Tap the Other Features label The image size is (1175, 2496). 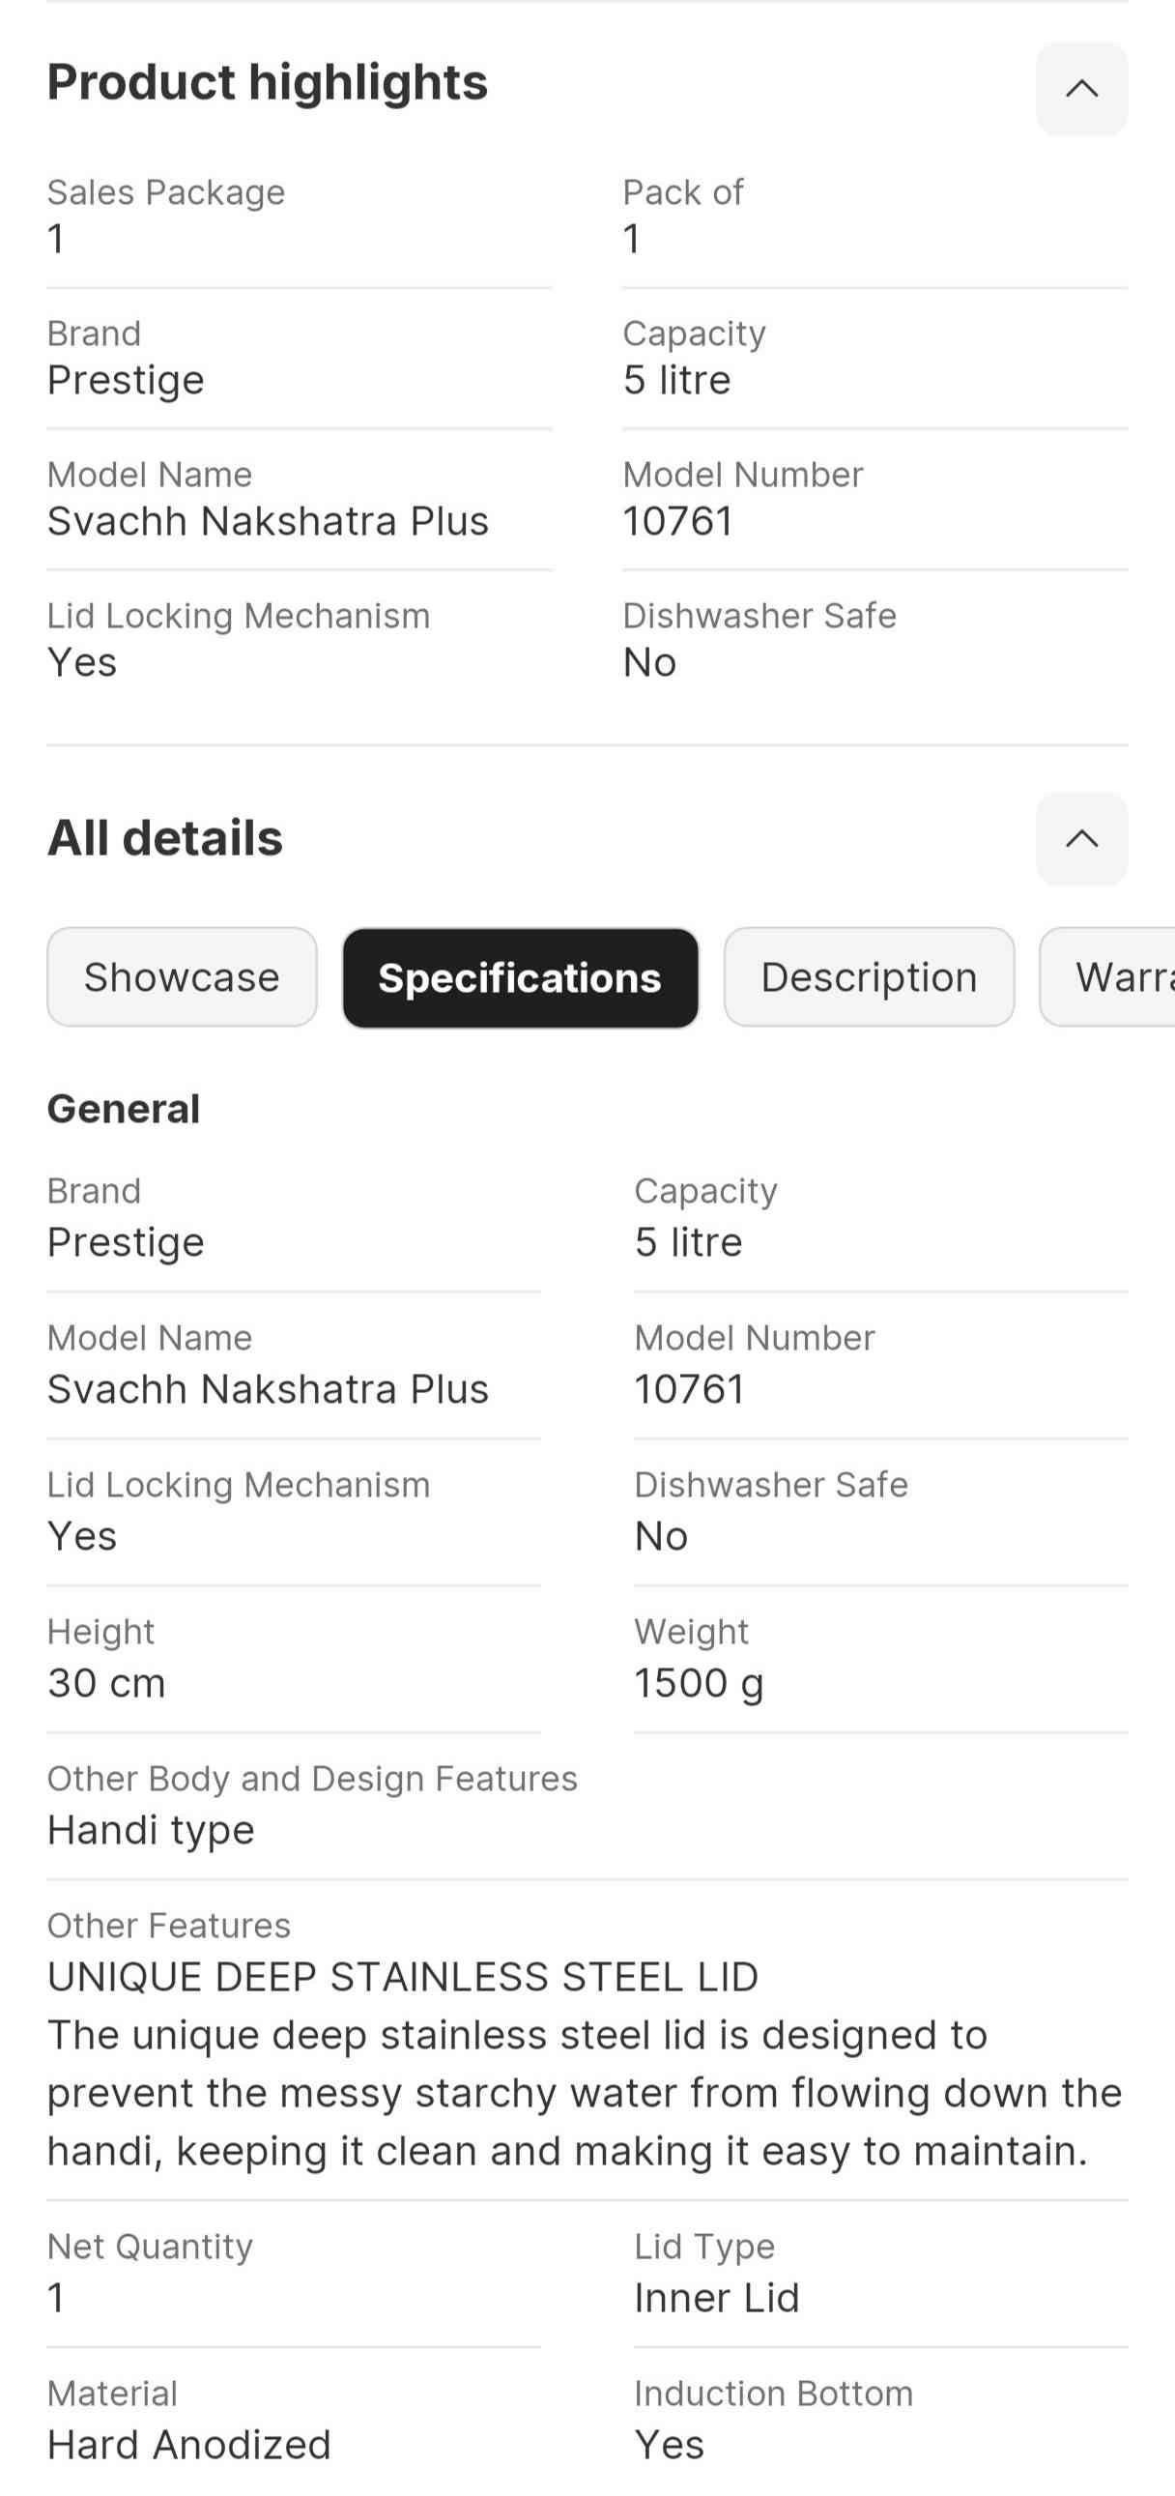pos(168,1926)
